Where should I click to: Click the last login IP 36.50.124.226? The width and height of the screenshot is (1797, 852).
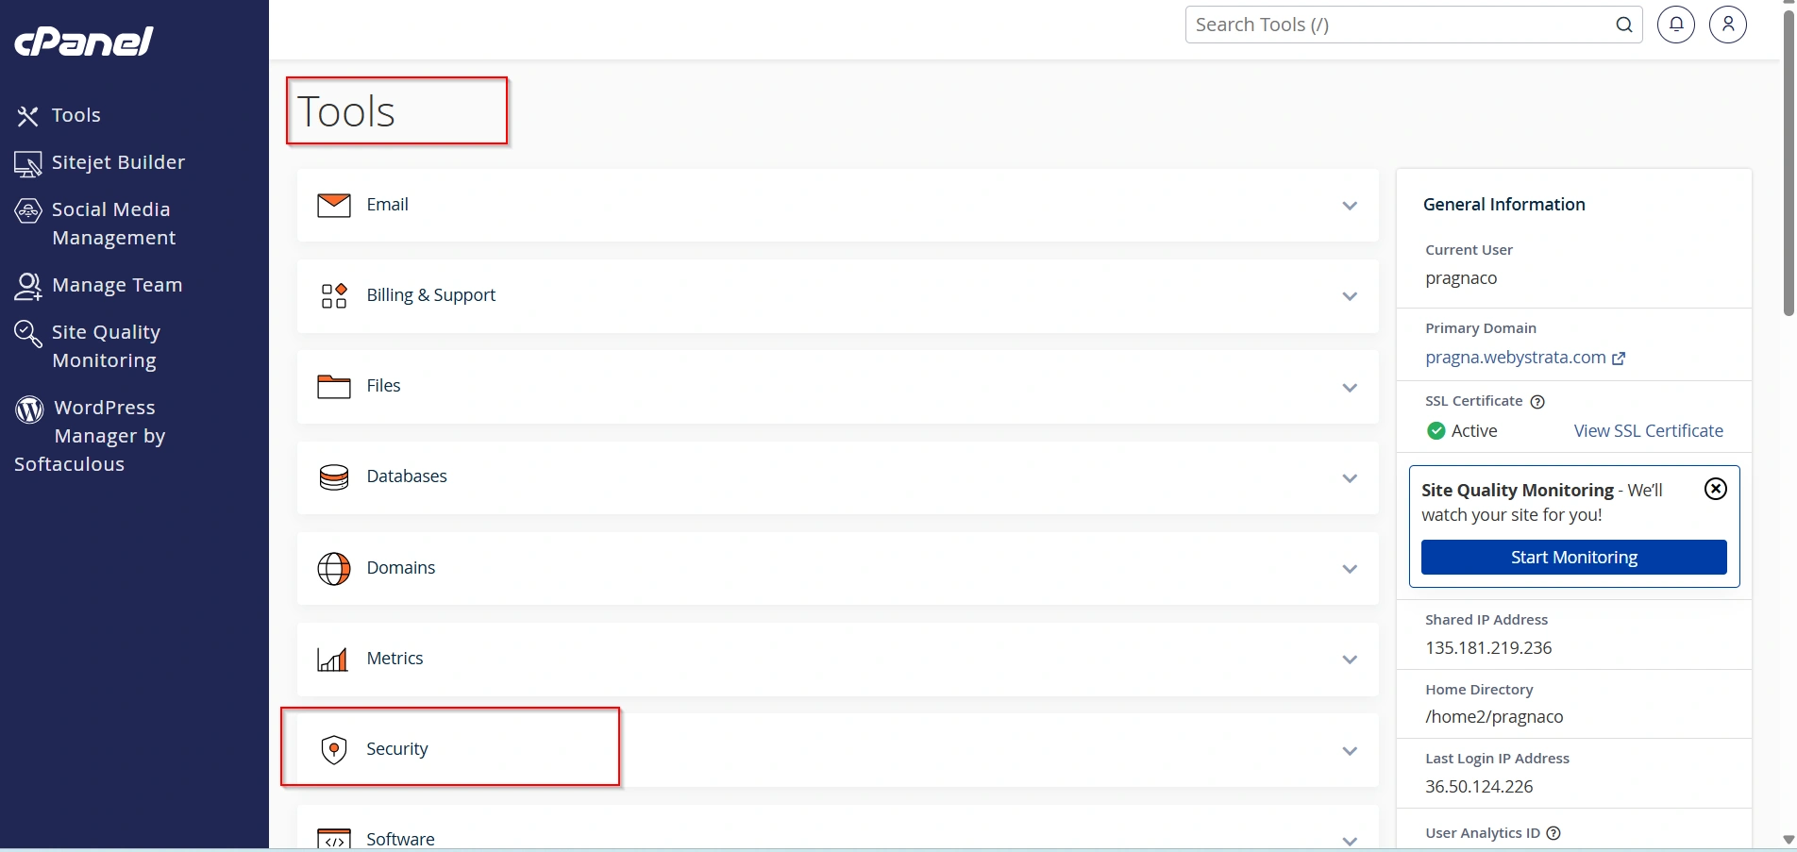click(x=1479, y=787)
